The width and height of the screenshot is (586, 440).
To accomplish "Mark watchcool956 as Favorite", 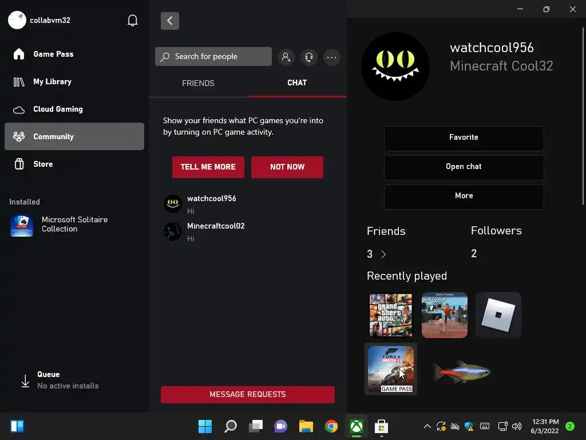I will pyautogui.click(x=464, y=137).
